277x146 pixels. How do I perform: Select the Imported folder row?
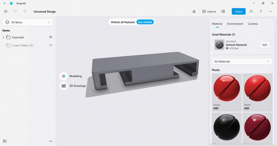coord(28,37)
